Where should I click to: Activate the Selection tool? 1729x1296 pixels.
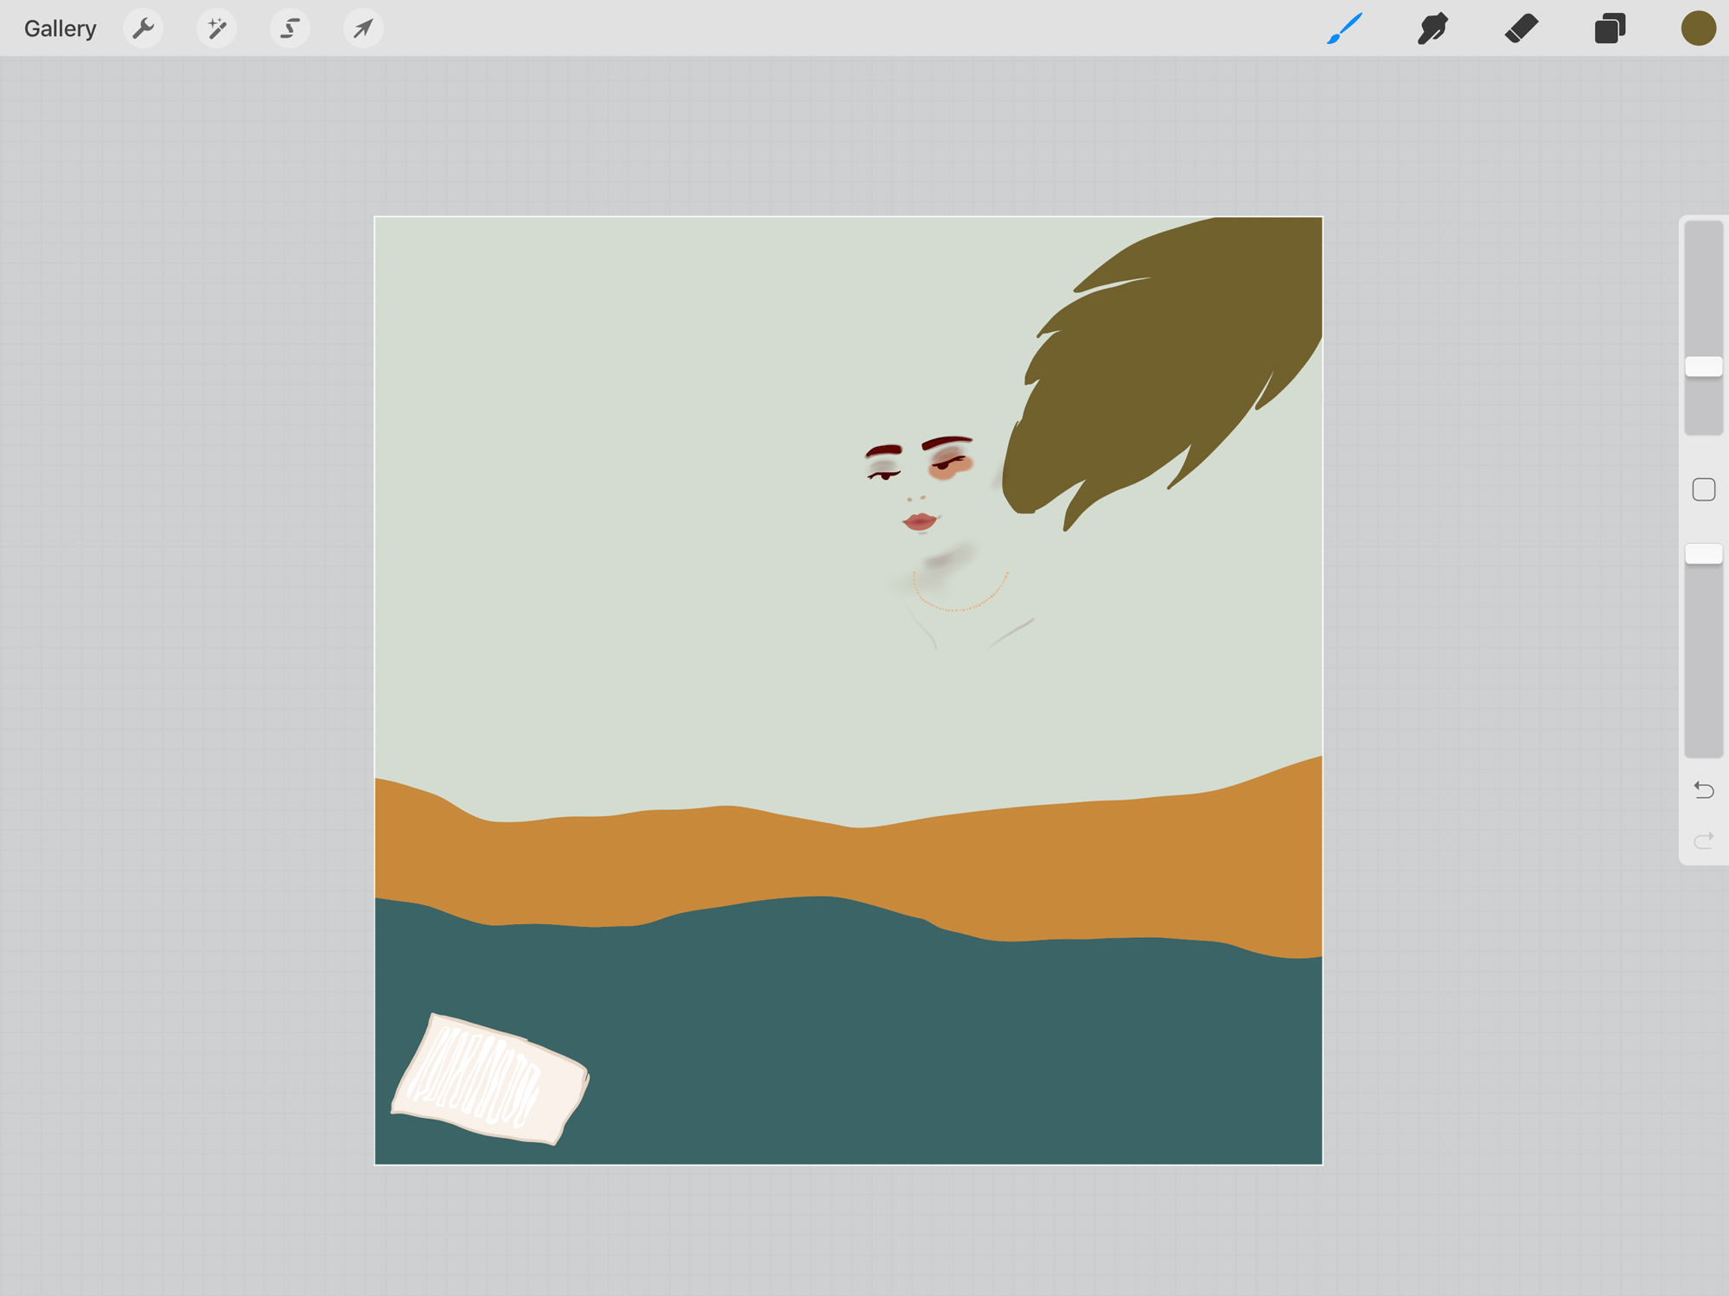[290, 29]
